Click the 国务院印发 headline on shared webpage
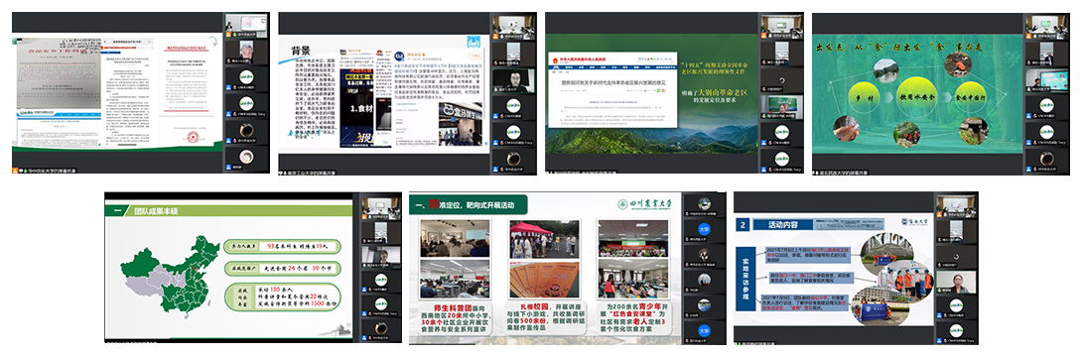The height and width of the screenshot is (357, 1082). click(614, 83)
